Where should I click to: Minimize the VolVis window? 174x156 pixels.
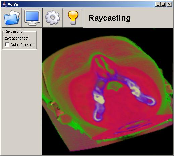(x=158, y=4)
